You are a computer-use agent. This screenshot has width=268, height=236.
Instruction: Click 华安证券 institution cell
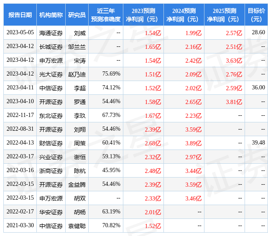click(x=51, y=212)
